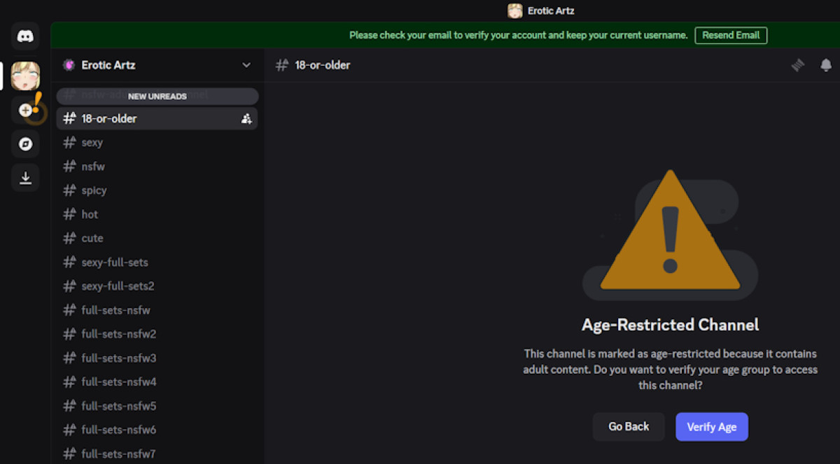The width and height of the screenshot is (840, 464).
Task: Select the spicy channel
Action: [94, 190]
